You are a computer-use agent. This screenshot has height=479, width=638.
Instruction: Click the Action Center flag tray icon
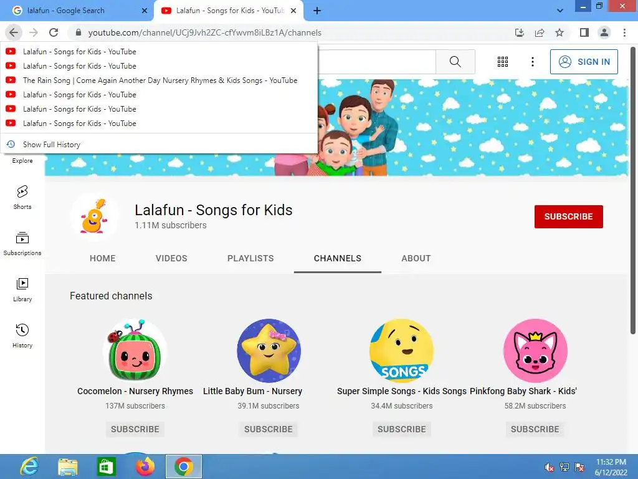(579, 467)
